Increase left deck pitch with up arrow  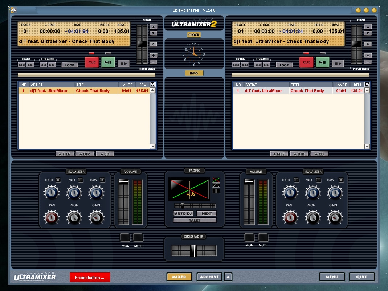(x=154, y=27)
